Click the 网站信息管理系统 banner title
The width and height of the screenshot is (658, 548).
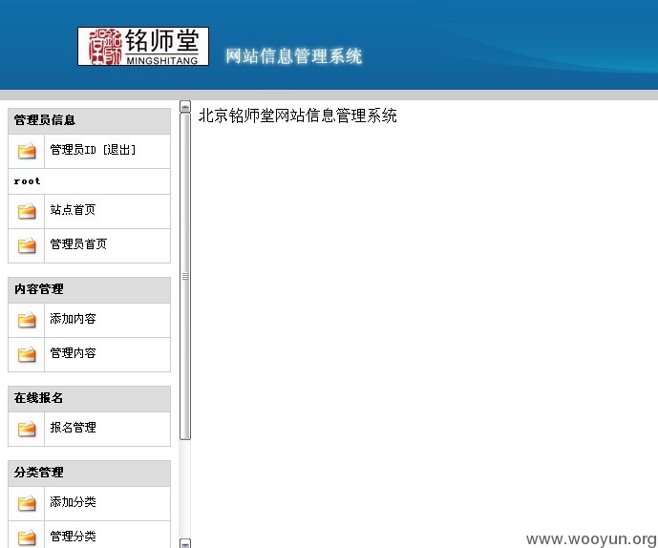tap(294, 56)
